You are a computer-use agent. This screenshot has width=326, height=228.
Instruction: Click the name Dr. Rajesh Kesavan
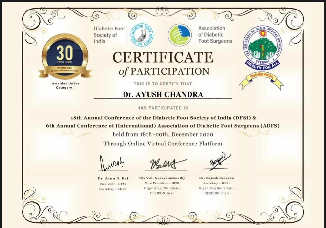click(216, 178)
